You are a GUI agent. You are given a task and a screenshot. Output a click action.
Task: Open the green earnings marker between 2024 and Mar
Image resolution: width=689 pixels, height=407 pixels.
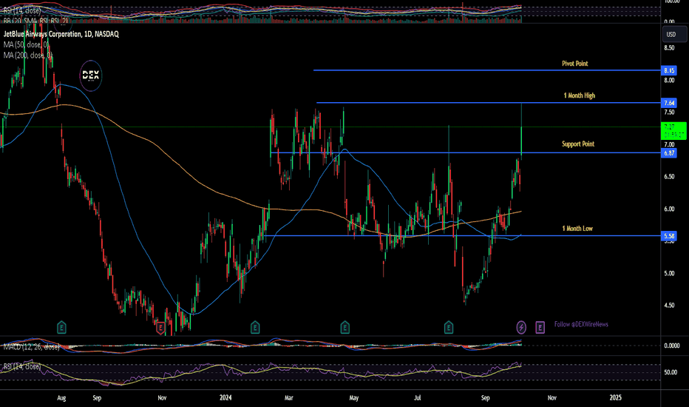255,327
